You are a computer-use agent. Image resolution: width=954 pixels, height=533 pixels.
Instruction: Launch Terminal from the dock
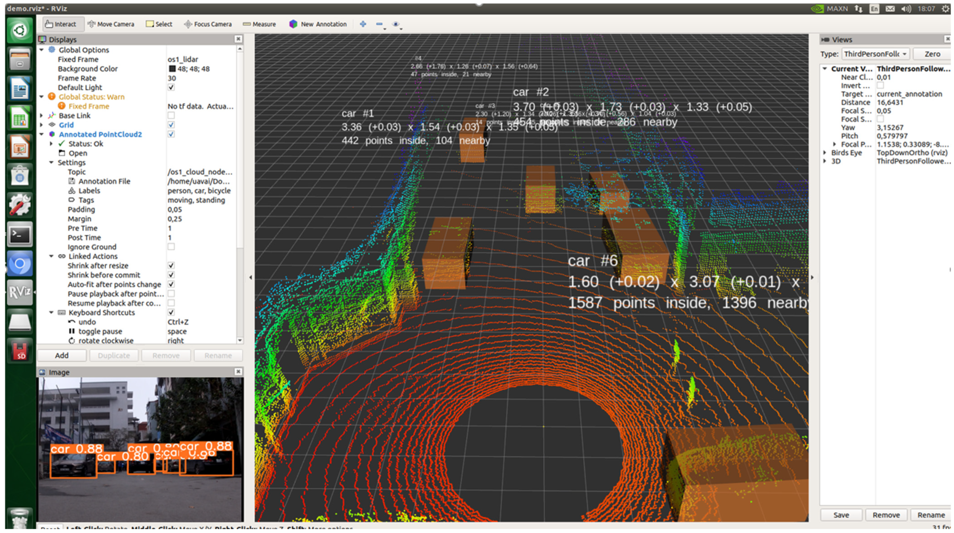click(x=19, y=234)
